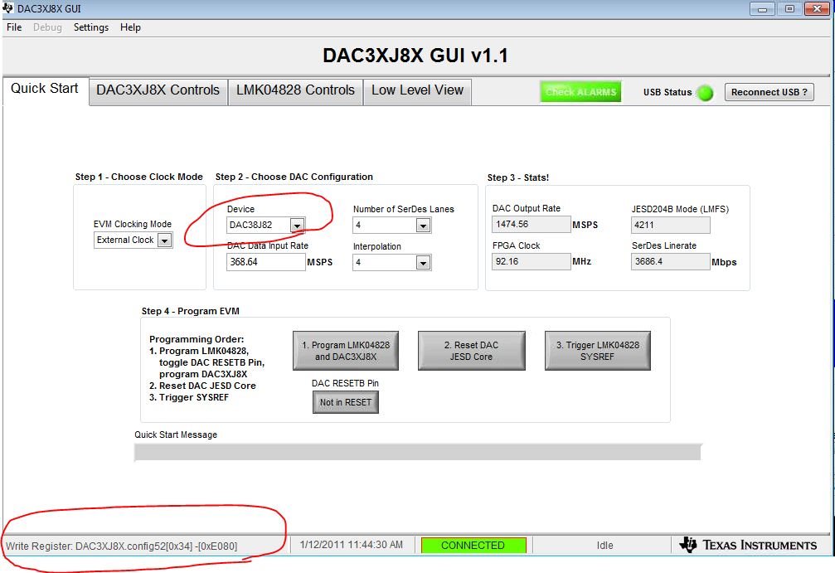Close the DAC3XJ8X GUI window

point(817,8)
